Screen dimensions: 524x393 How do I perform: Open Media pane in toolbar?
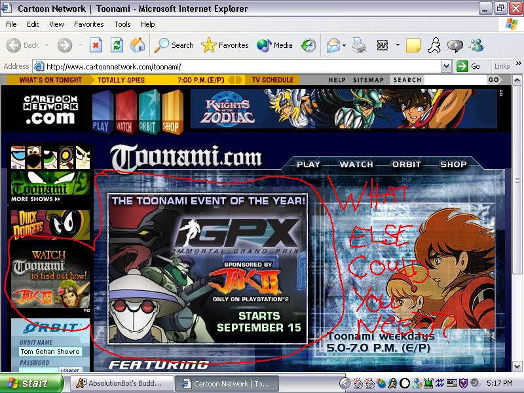click(x=274, y=45)
